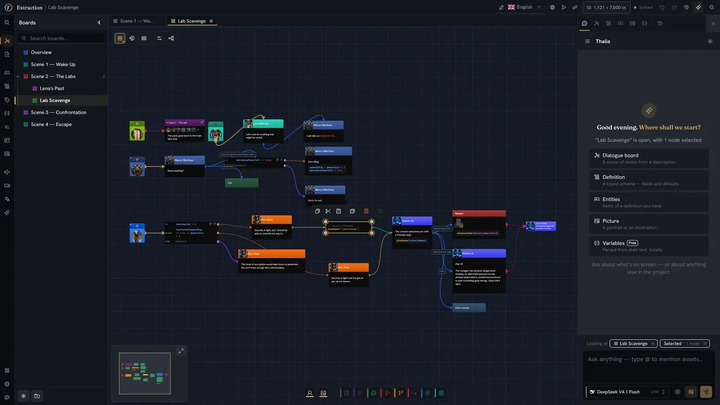
Task: Switch to the Scene 1 — Wake Up tab
Action: pyautogui.click(x=137, y=21)
